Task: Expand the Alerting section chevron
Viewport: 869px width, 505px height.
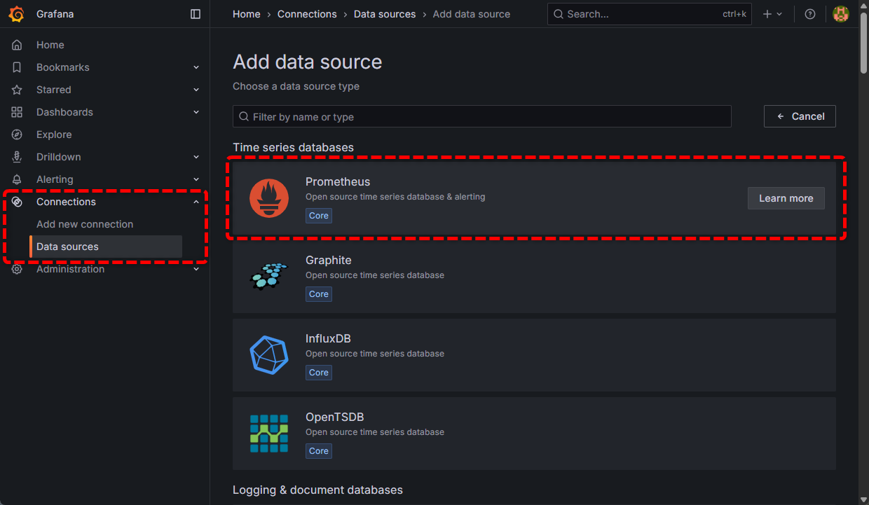Action: 196,179
